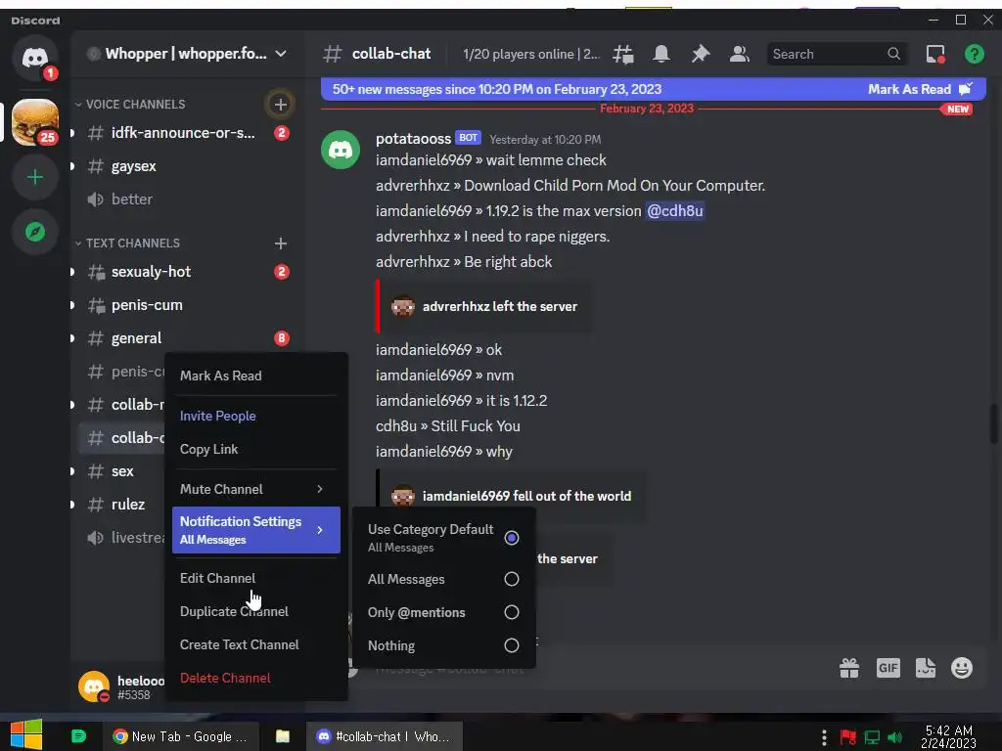
Task: Click potataooss bot avatar
Action: click(x=340, y=150)
